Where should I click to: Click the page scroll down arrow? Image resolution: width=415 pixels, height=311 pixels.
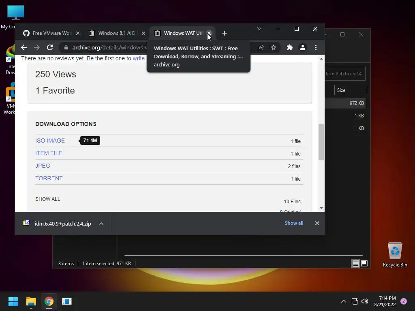click(321, 208)
